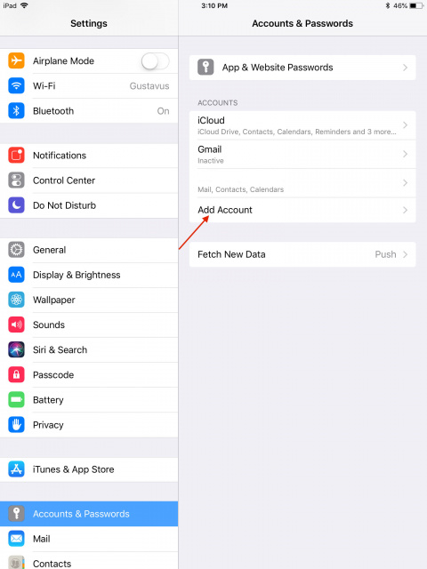The width and height of the screenshot is (427, 569).
Task: Open General settings gear icon
Action: pos(16,250)
